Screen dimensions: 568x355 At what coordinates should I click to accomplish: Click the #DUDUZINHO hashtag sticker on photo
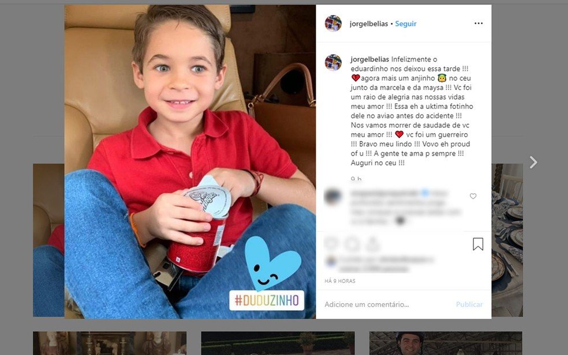coord(267,300)
